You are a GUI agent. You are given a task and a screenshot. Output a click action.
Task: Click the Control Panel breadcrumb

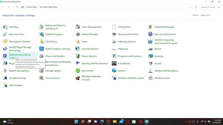point(31,7)
